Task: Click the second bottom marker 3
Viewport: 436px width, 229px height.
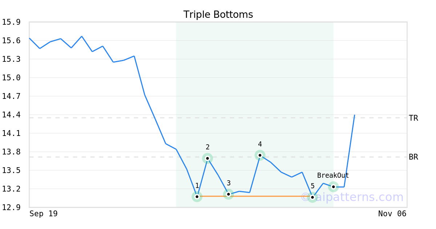Action: coord(228,194)
